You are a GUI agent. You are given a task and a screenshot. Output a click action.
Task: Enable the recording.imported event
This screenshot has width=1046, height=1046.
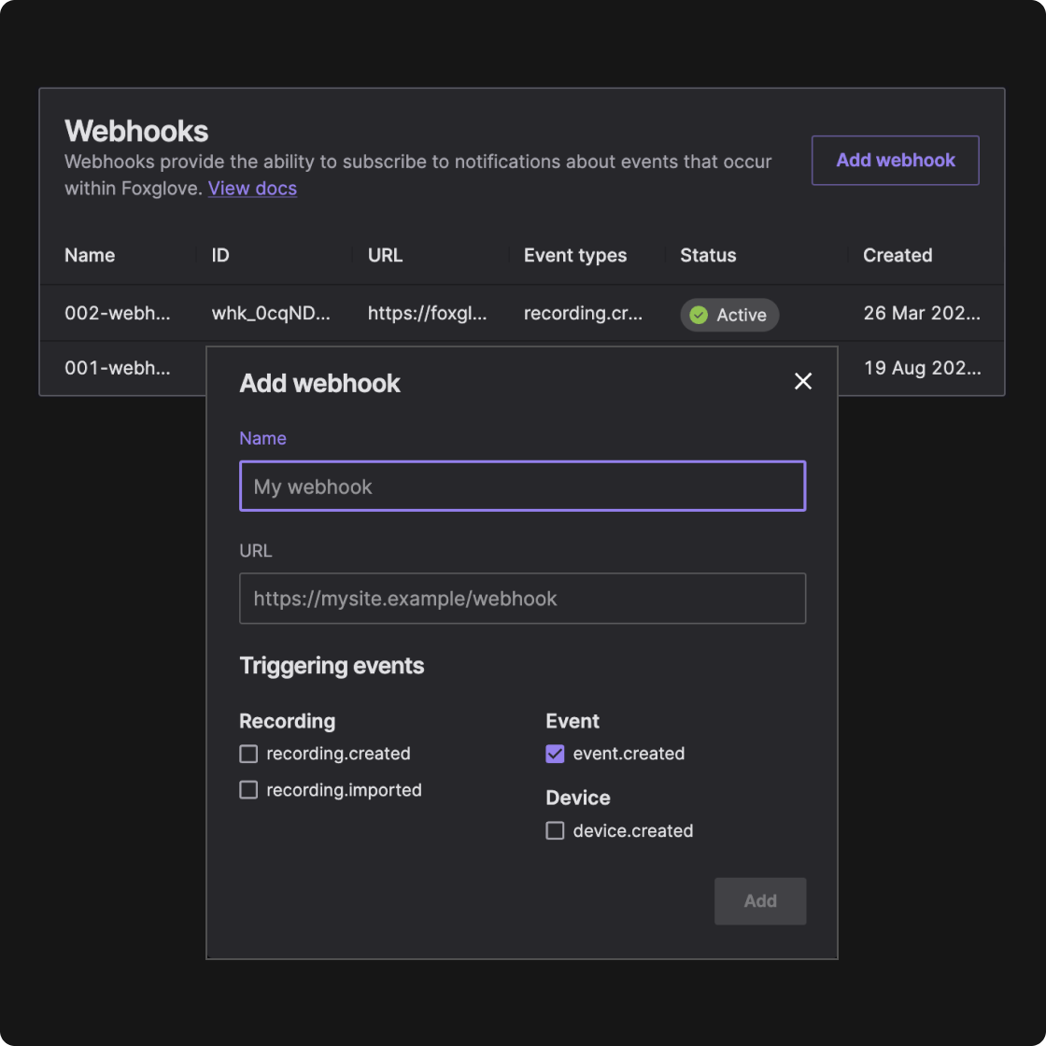248,789
